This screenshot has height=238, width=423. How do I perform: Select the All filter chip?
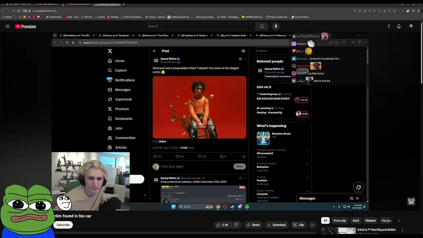[x=325, y=220]
